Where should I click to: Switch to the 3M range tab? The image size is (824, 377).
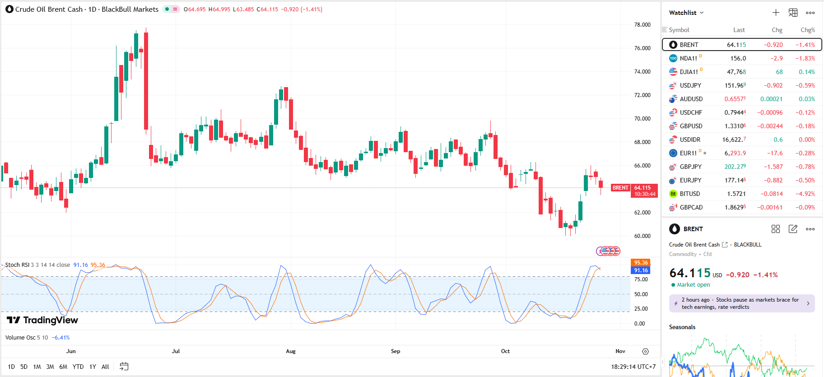pyautogui.click(x=50, y=367)
